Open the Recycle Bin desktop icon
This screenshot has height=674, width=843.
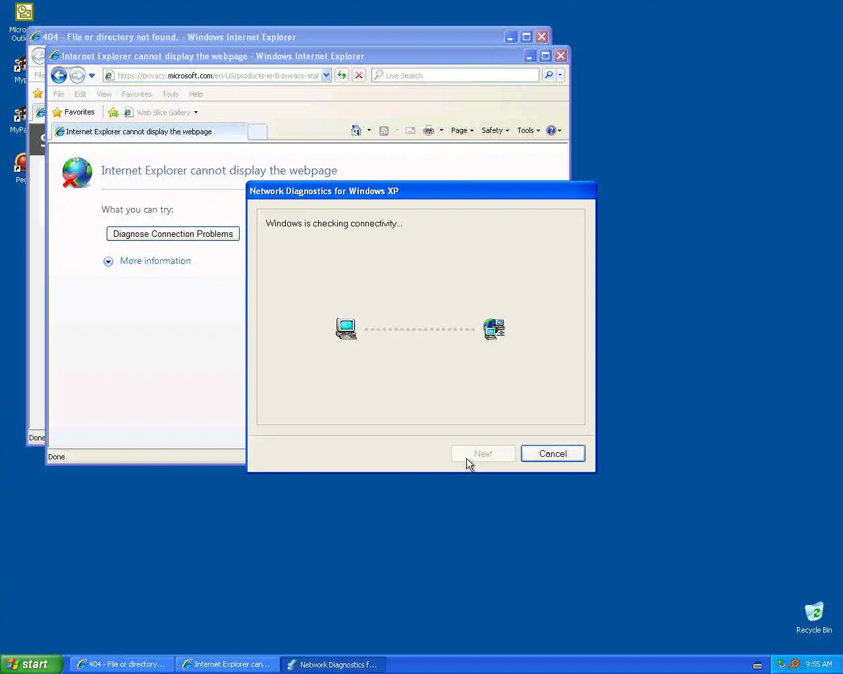point(814,617)
